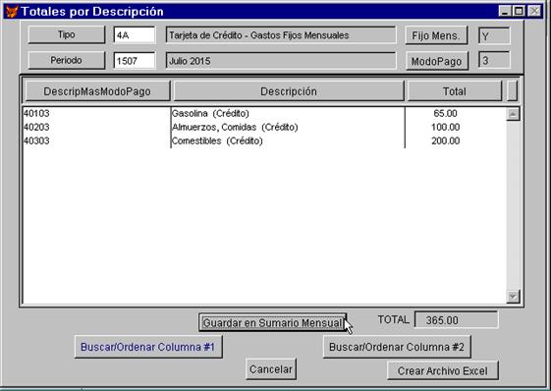Image resolution: width=551 pixels, height=391 pixels.
Task: Select the Almuerzos, Comidas (Crédito) description
Action: coord(235,127)
